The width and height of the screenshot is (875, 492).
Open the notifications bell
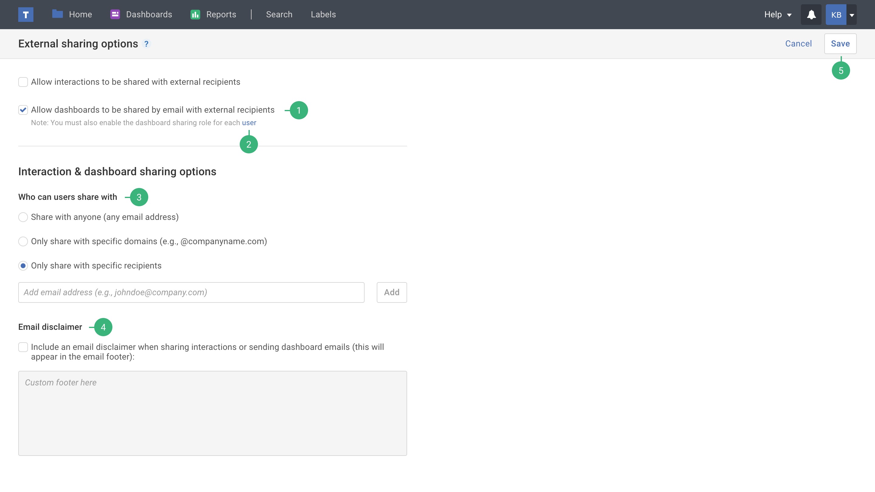point(811,15)
